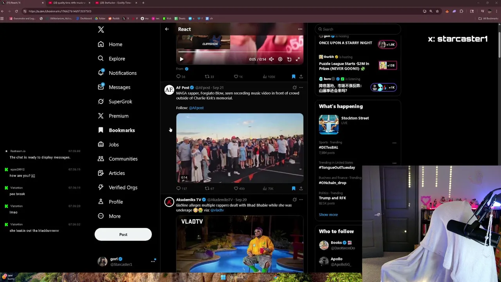Image resolution: width=501 pixels, height=282 pixels.
Task: Select Bookmarks in sidebar
Action: [116, 130]
